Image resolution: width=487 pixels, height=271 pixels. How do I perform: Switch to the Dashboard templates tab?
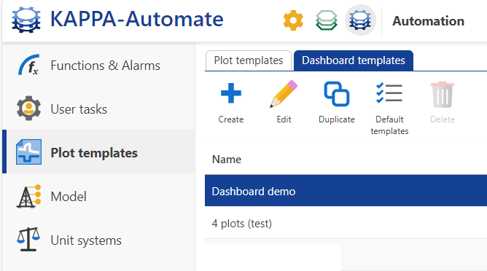click(354, 60)
